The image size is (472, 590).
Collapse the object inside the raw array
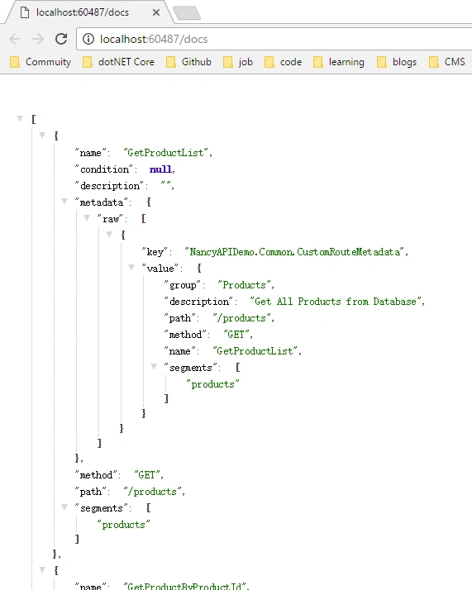(x=109, y=235)
